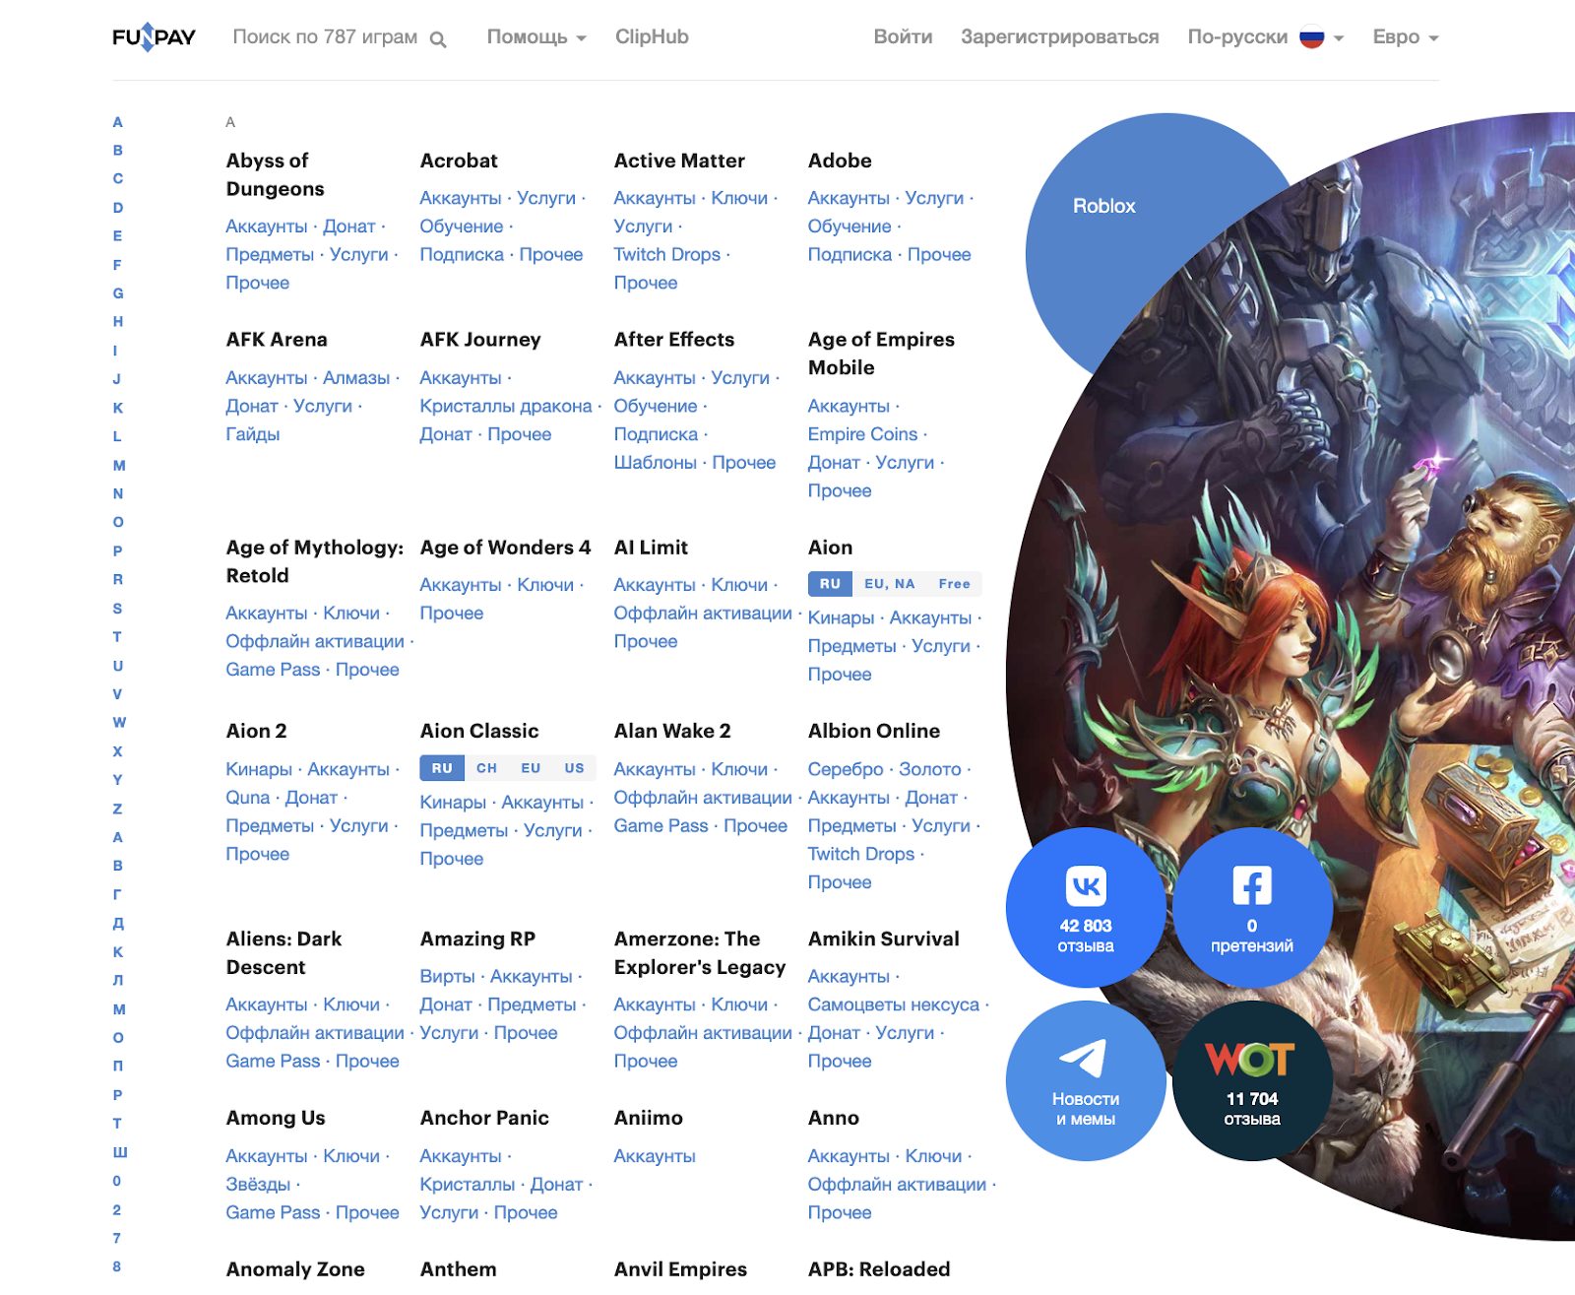Open ClipHub in the top navigation
Screen dimensions: 1575x1295
pos(652,37)
